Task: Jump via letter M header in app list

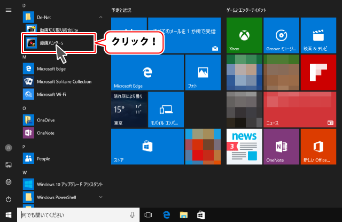Action: (x=25, y=57)
